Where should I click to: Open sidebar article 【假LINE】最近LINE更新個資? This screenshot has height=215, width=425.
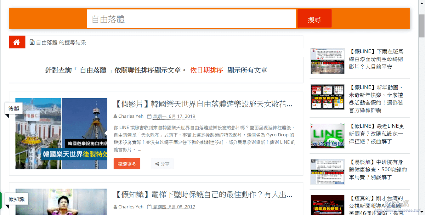tap(377, 134)
